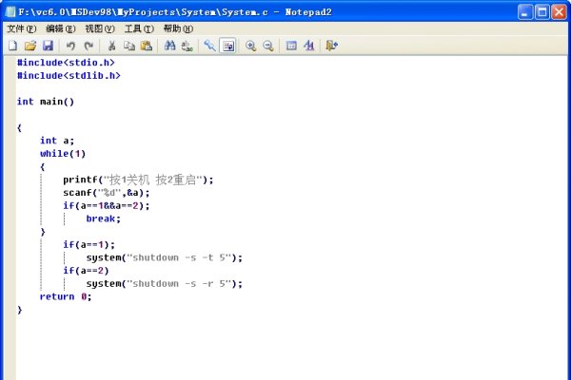Click the 'return 0;' line
The image size is (571, 380).
click(x=66, y=296)
